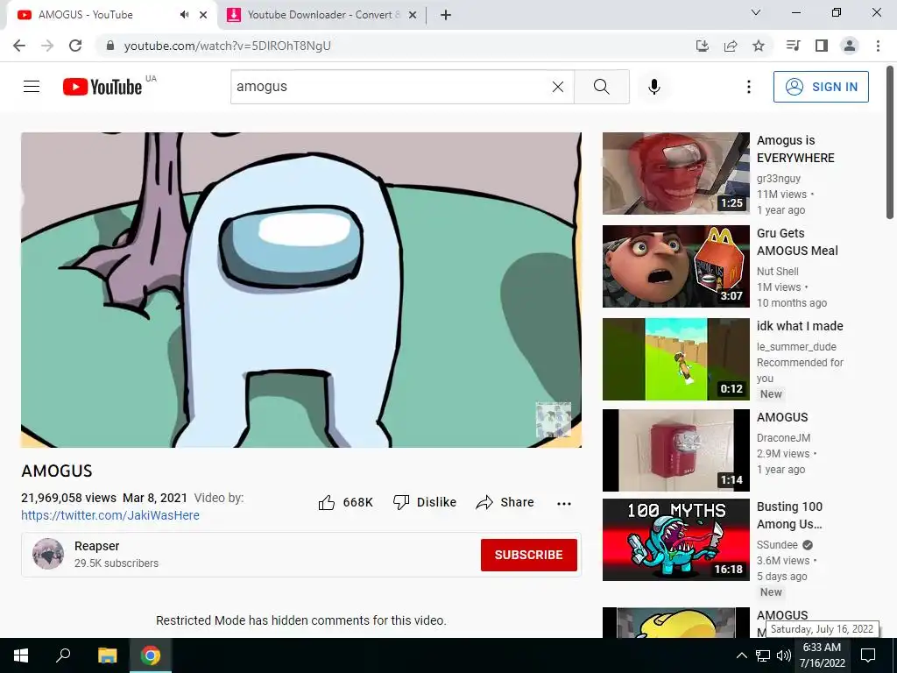Open YouTube settings three-dot menu
Image resolution: width=897 pixels, height=673 pixels.
click(x=748, y=87)
